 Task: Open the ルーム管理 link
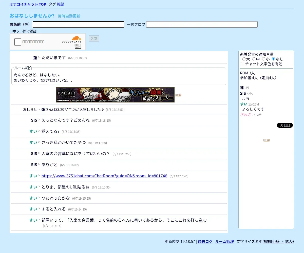(224, 242)
